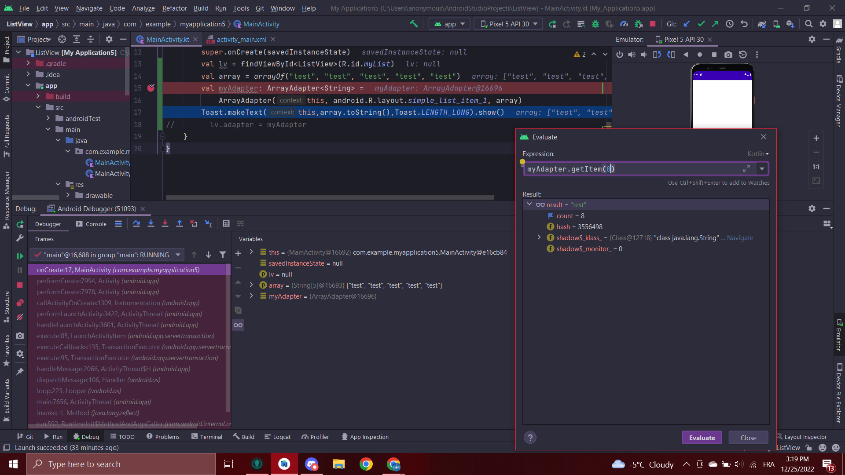Click emulator back triangle button
Viewport: 845px width, 475px height.
click(x=686, y=55)
